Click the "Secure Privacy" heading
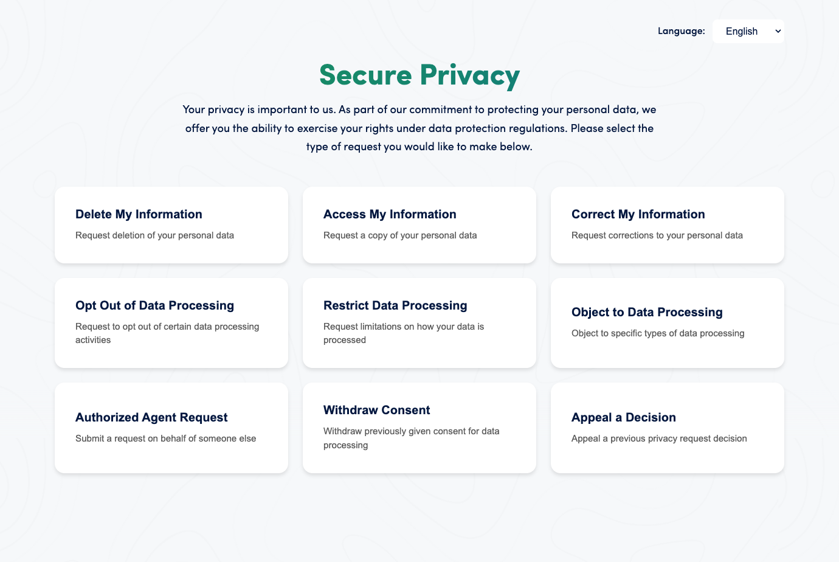Viewport: 839px width, 562px height. pos(419,75)
